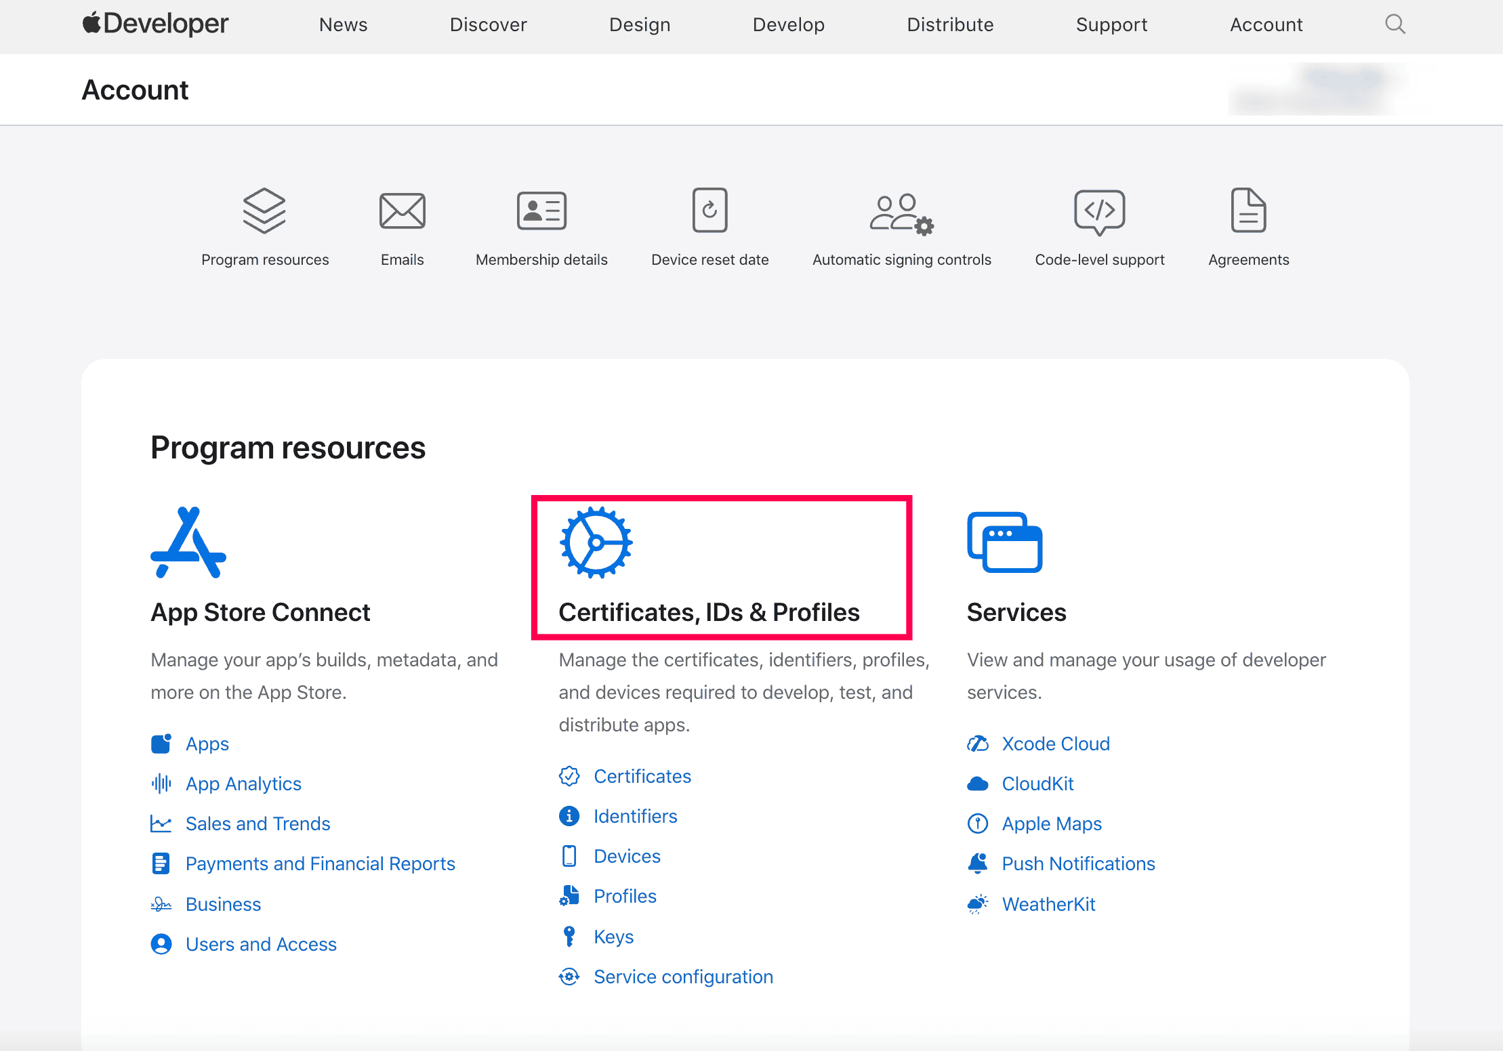Click the Certificates gear icon
The image size is (1503, 1051).
click(596, 542)
